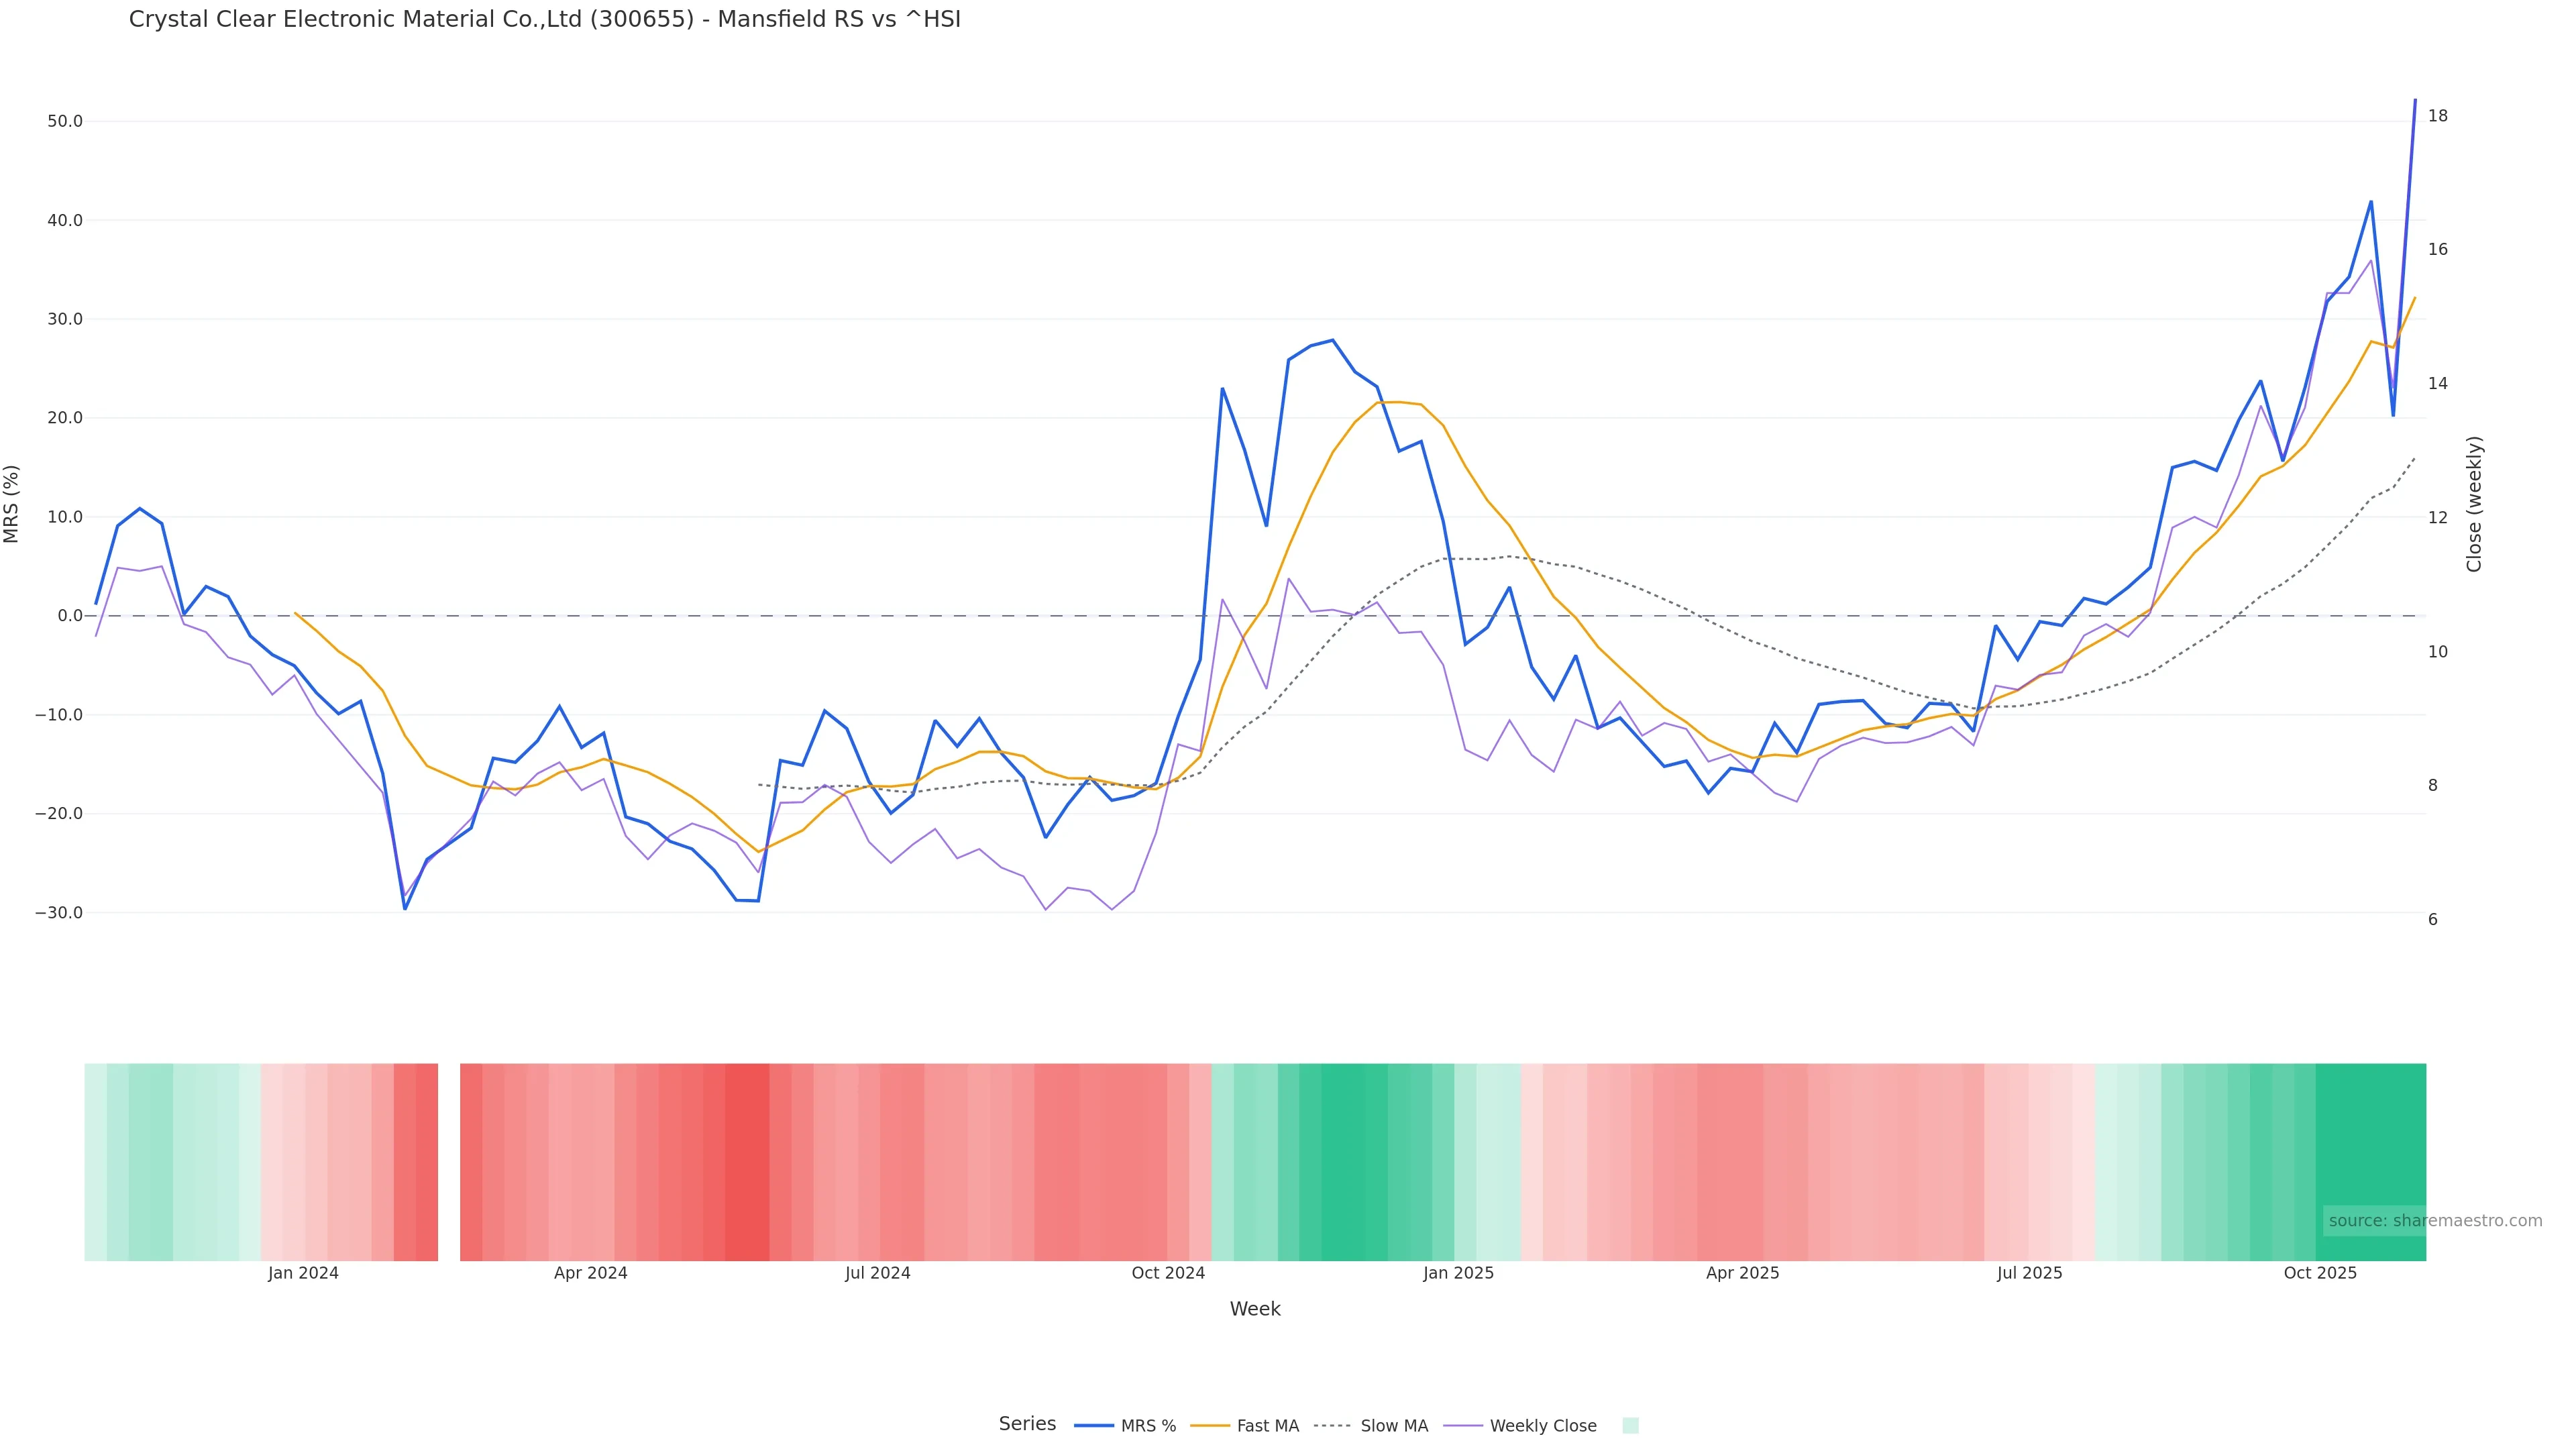This screenshot has width=2576, height=1449.
Task: Click the 50.0 y-axis tick label
Action: [x=65, y=121]
